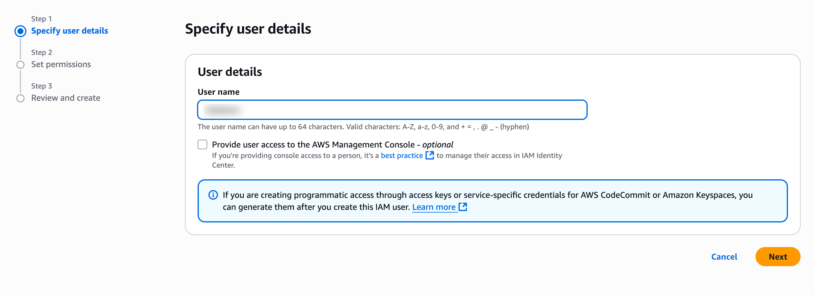Enable AWS Management Console access checkbox
The image size is (815, 295).
202,145
